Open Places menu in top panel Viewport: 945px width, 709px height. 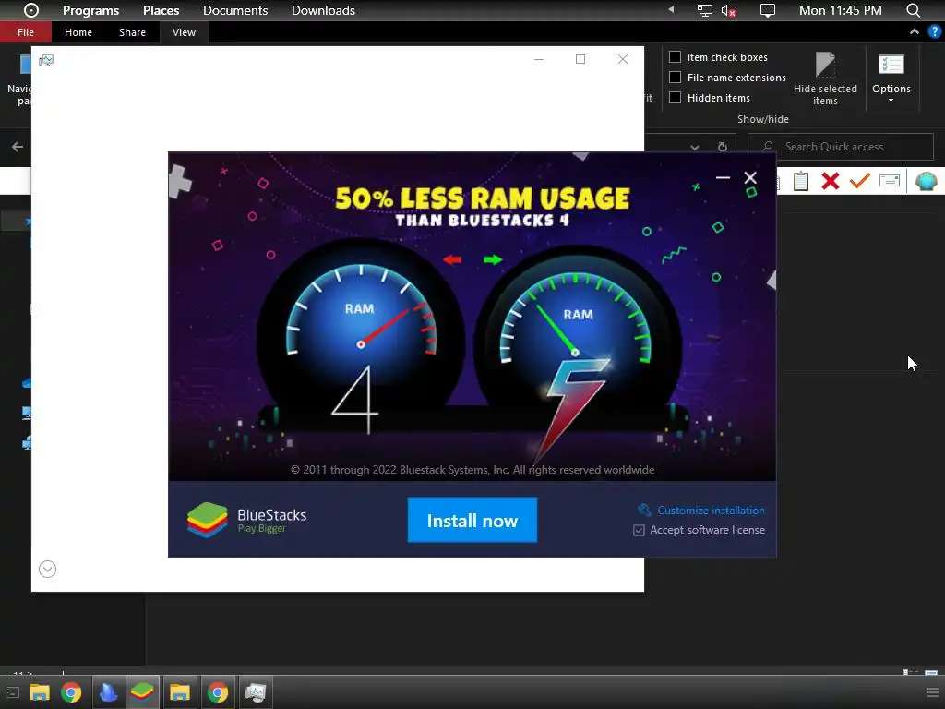(161, 10)
